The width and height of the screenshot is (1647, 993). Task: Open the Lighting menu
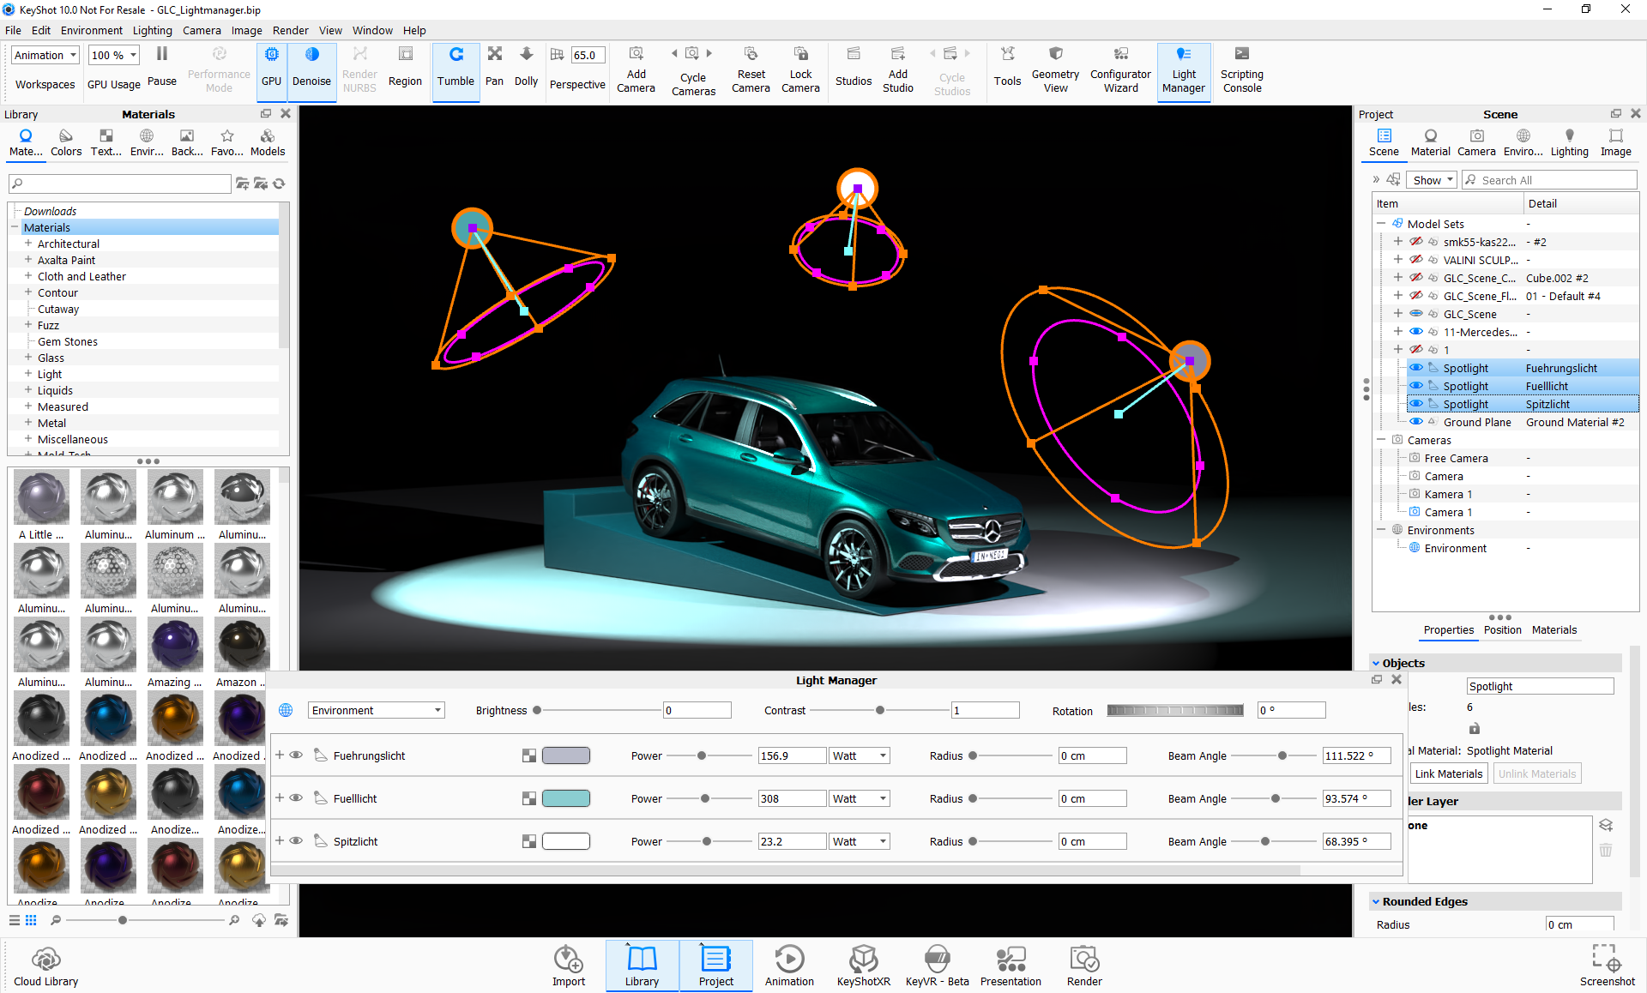point(152,30)
